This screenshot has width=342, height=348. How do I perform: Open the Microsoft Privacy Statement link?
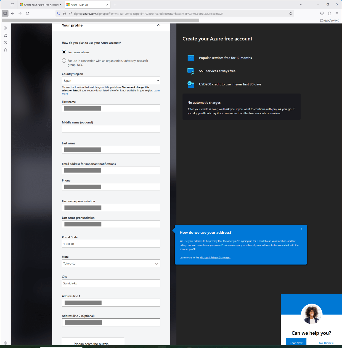215,257
